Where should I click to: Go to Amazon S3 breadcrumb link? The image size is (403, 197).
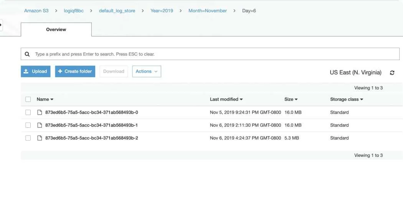pyautogui.click(x=36, y=11)
